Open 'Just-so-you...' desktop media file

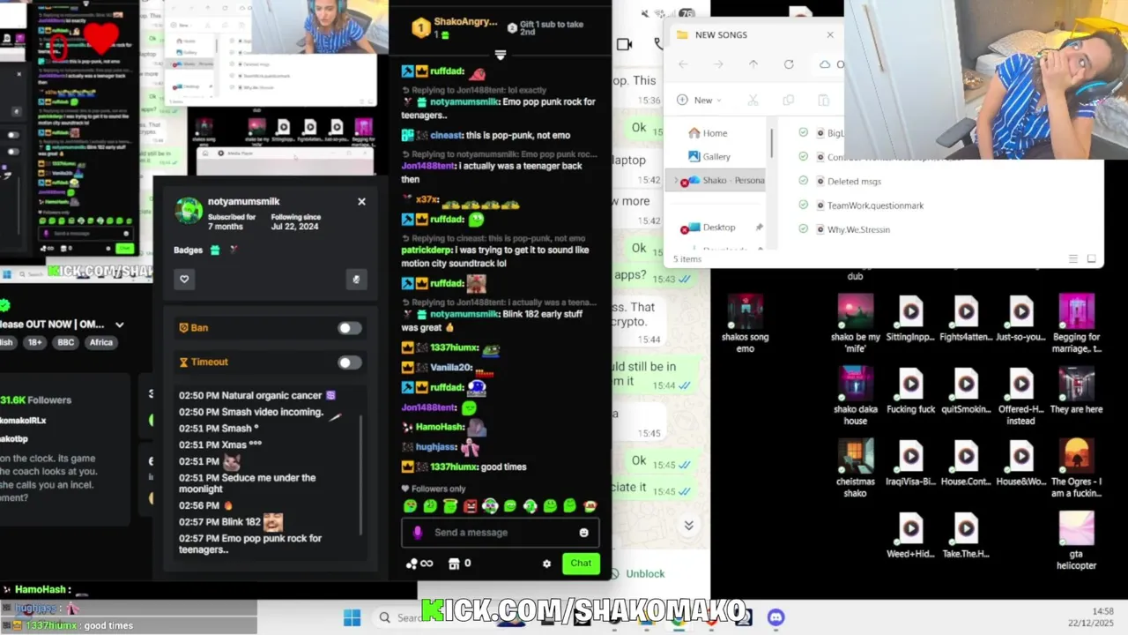tap(1020, 319)
